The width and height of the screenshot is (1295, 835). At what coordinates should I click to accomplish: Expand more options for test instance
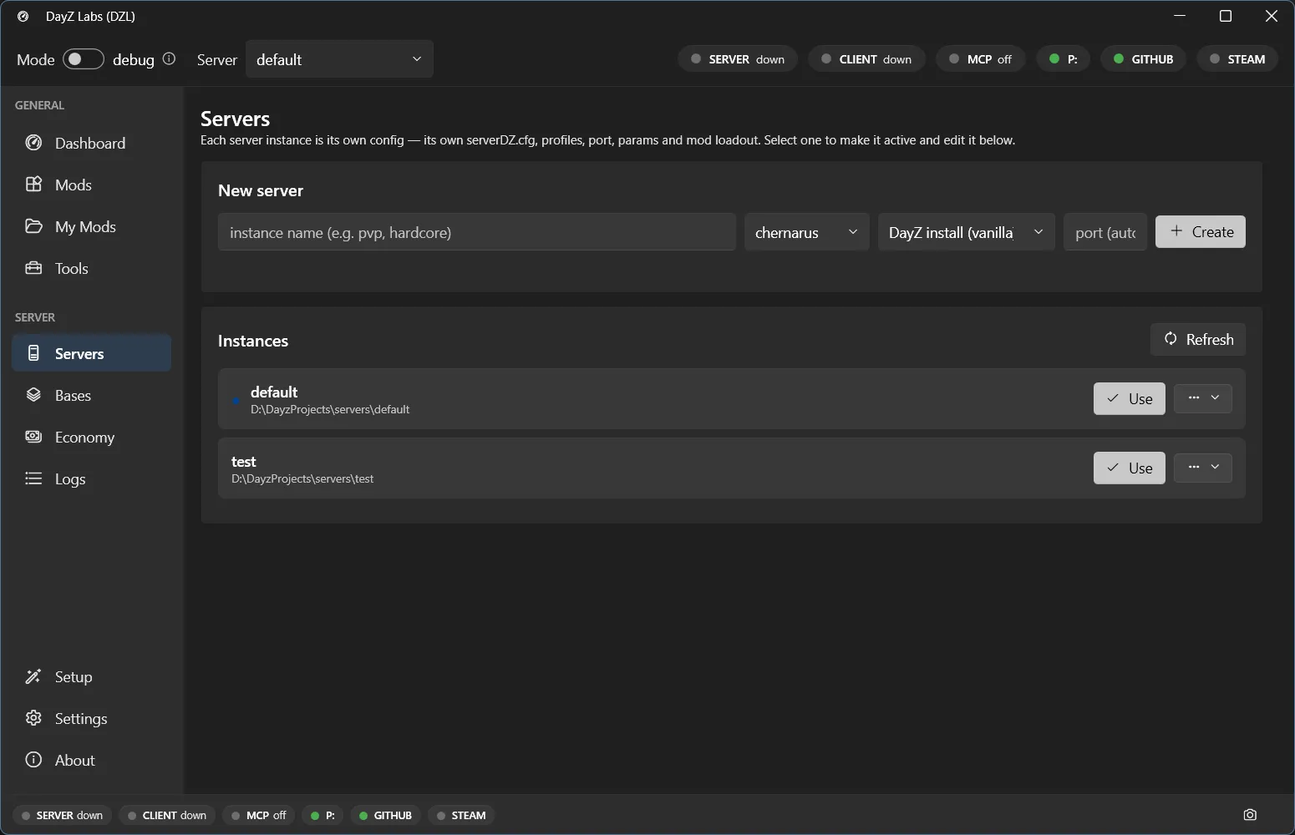point(1203,468)
